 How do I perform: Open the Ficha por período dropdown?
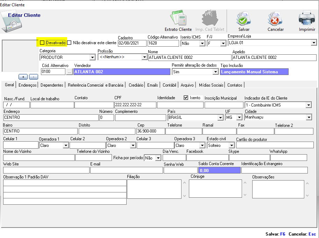158,158
